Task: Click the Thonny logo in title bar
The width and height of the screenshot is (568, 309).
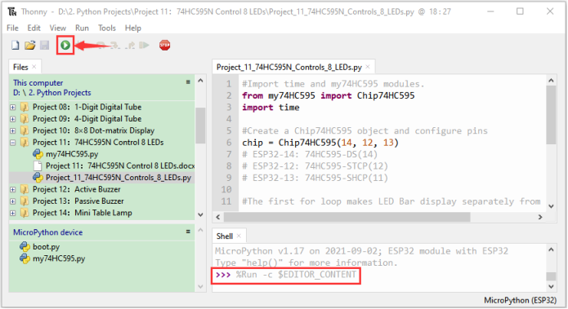Action: point(12,12)
